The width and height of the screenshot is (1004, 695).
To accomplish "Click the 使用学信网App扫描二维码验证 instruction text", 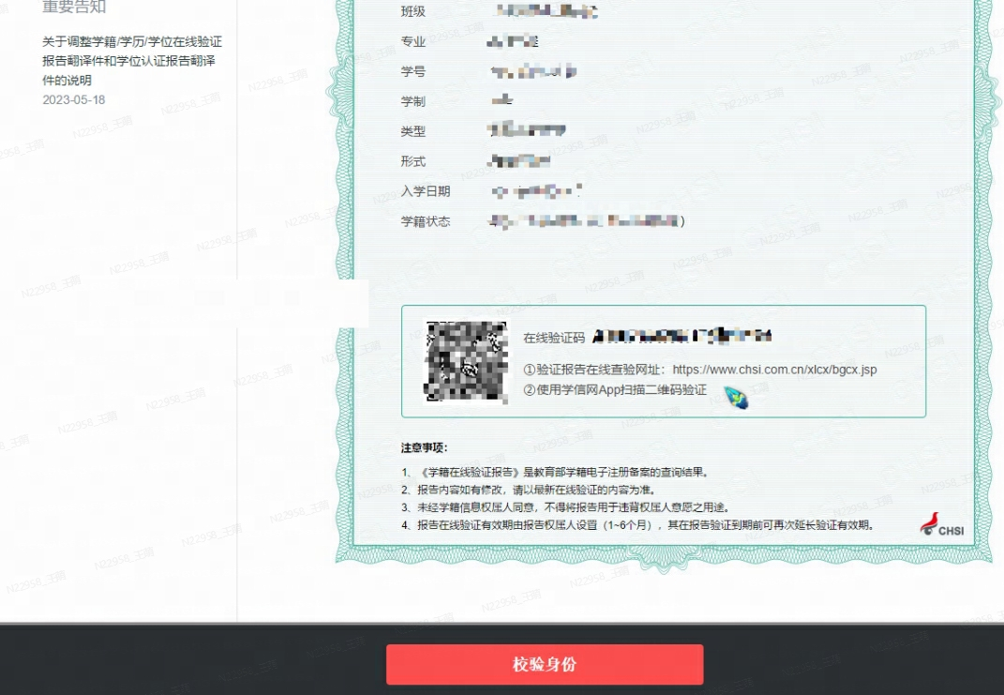I will (615, 390).
